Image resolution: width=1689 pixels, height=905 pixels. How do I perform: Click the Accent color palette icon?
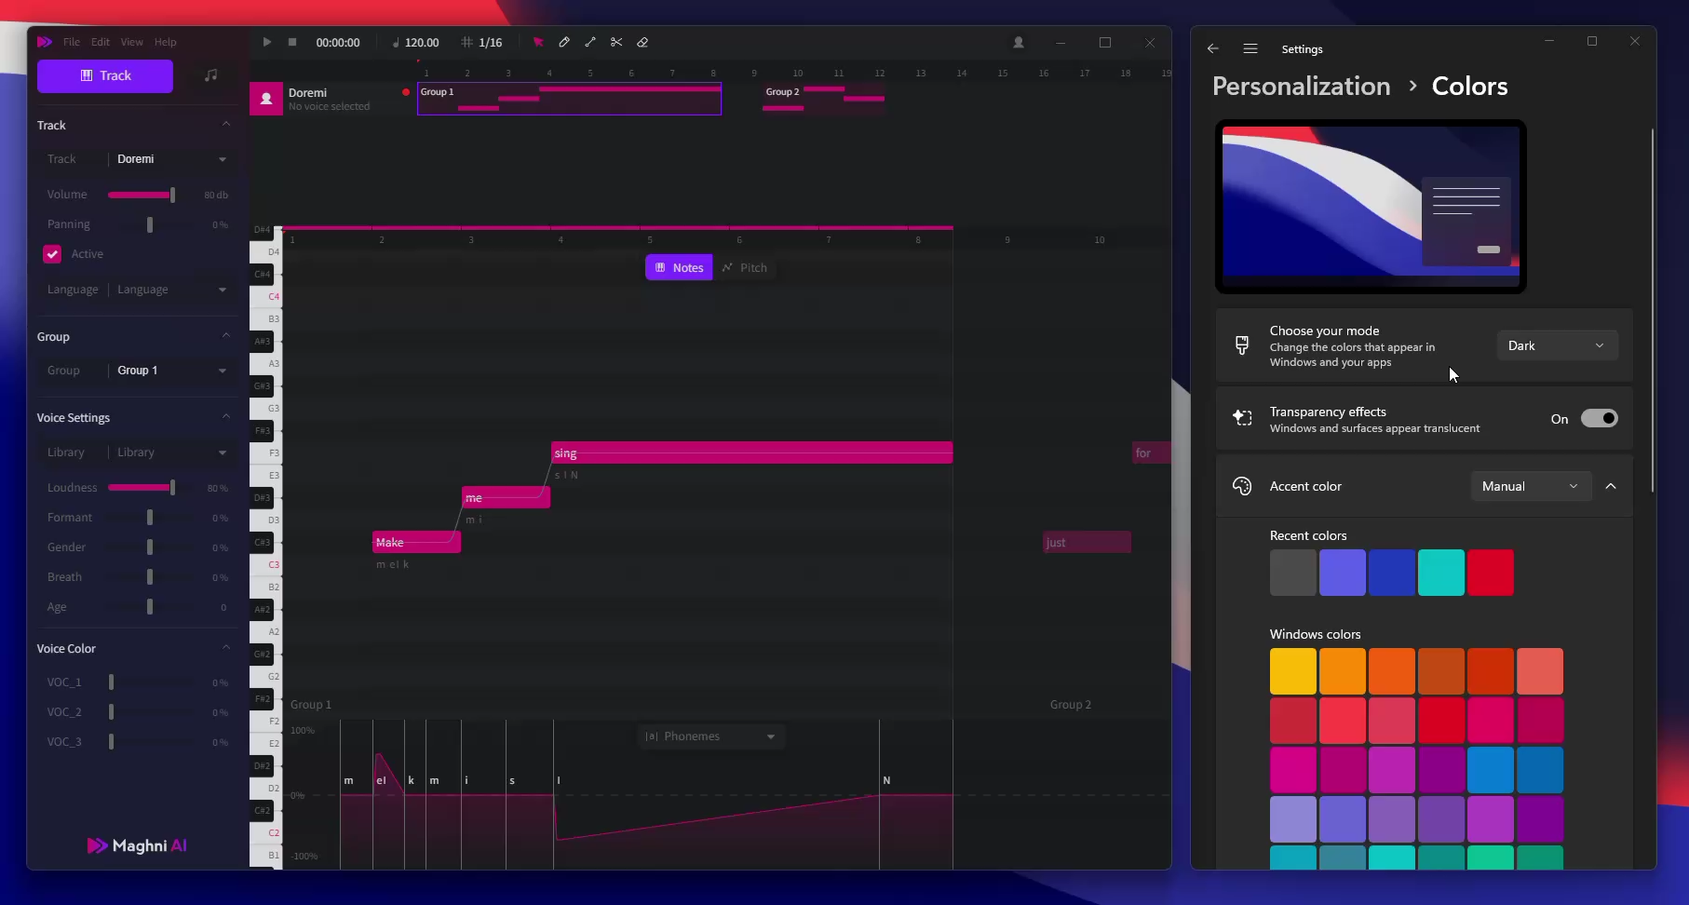pos(1242,486)
